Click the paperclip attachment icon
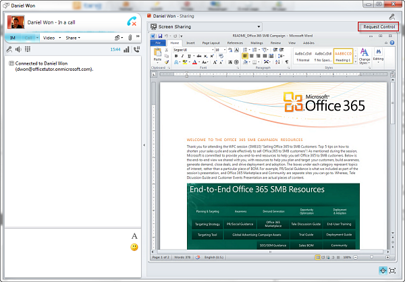Viewport: 405px width, 282px height. [x=130, y=38]
